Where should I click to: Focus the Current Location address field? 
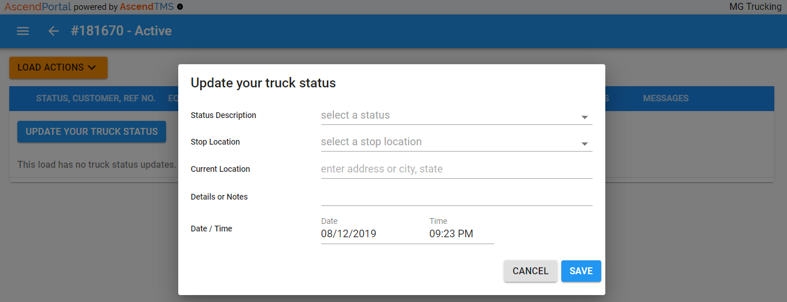pyautogui.click(x=457, y=170)
